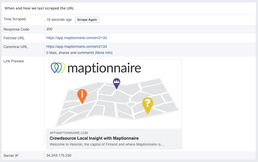Click the Maptionnaire link preview image
The image size is (258, 162).
click(x=114, y=94)
